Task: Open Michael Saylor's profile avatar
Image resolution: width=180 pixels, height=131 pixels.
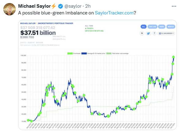Action: point(10,9)
